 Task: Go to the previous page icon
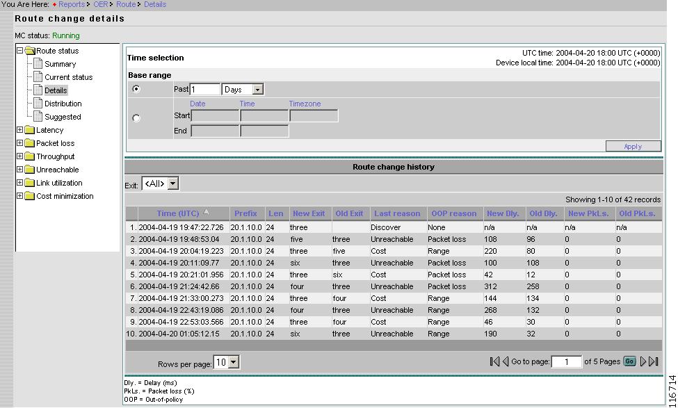[x=505, y=361]
